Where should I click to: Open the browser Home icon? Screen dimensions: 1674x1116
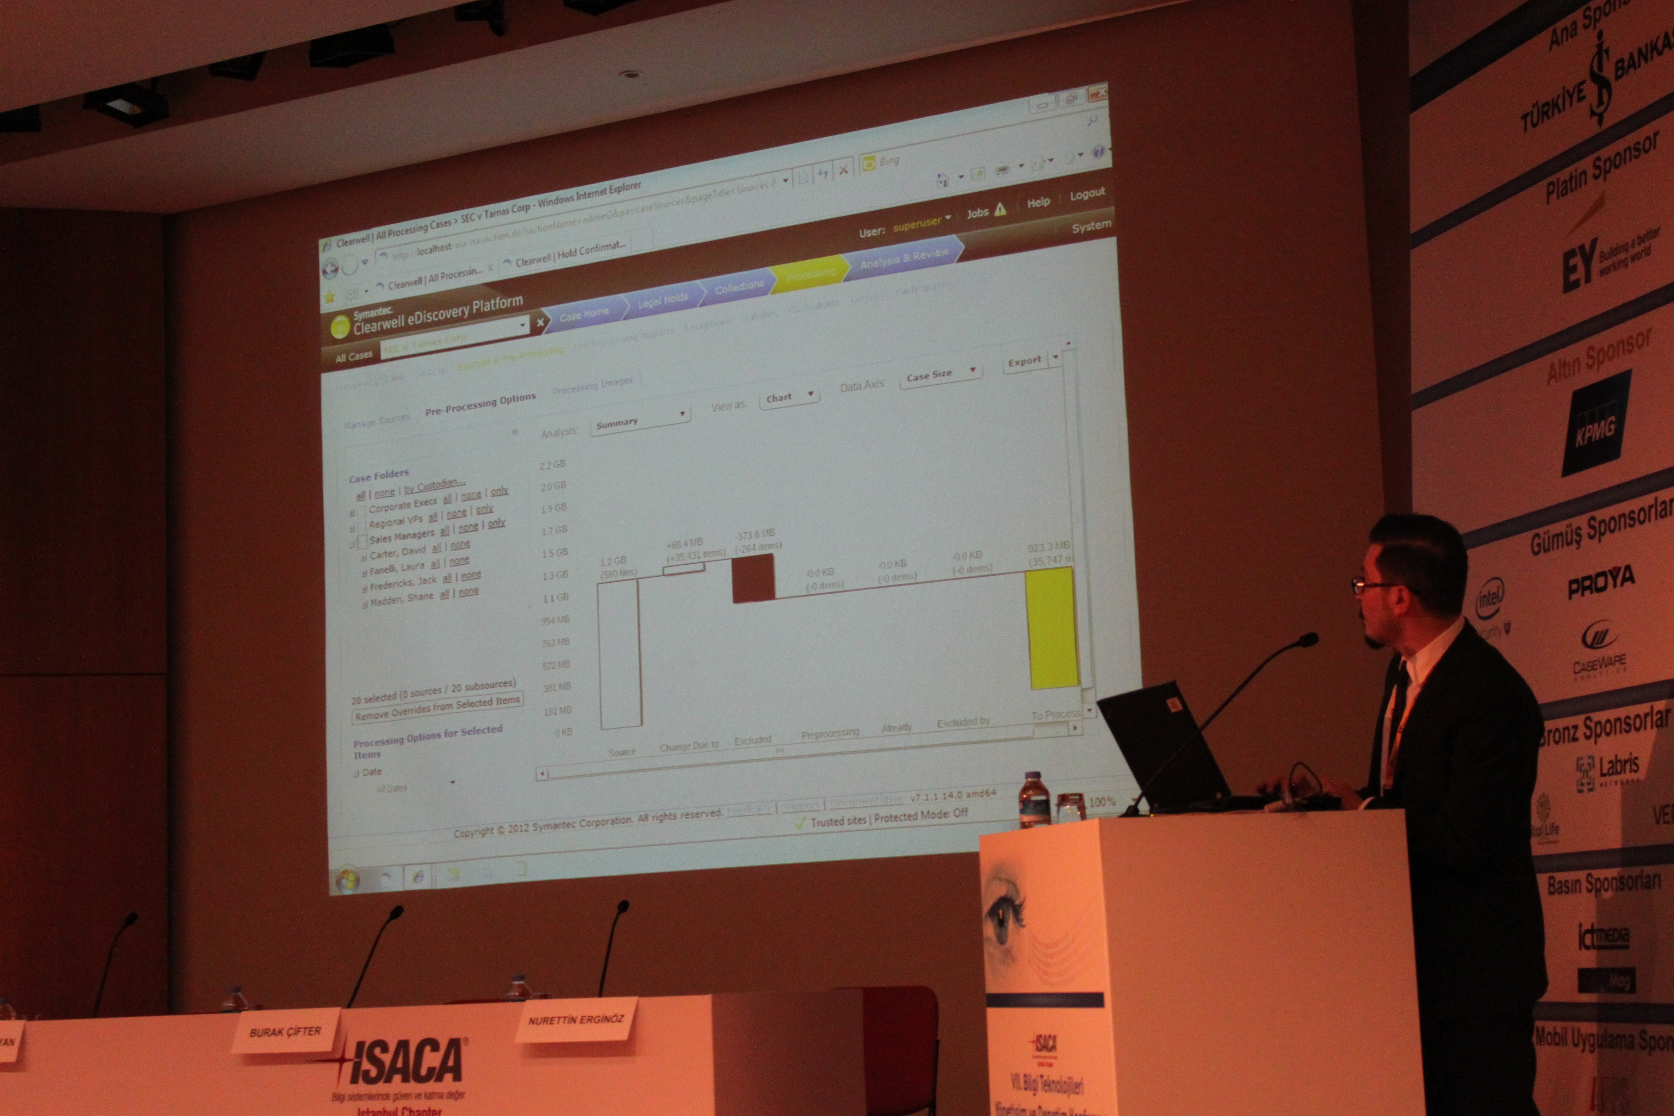943,179
